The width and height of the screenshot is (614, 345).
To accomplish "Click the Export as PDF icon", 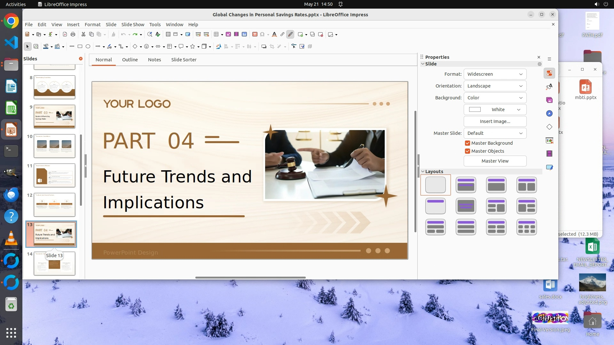I will click(65, 34).
